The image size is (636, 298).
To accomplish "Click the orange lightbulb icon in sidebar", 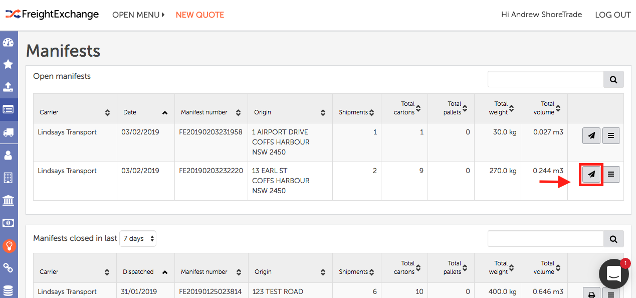I will pyautogui.click(x=9, y=246).
